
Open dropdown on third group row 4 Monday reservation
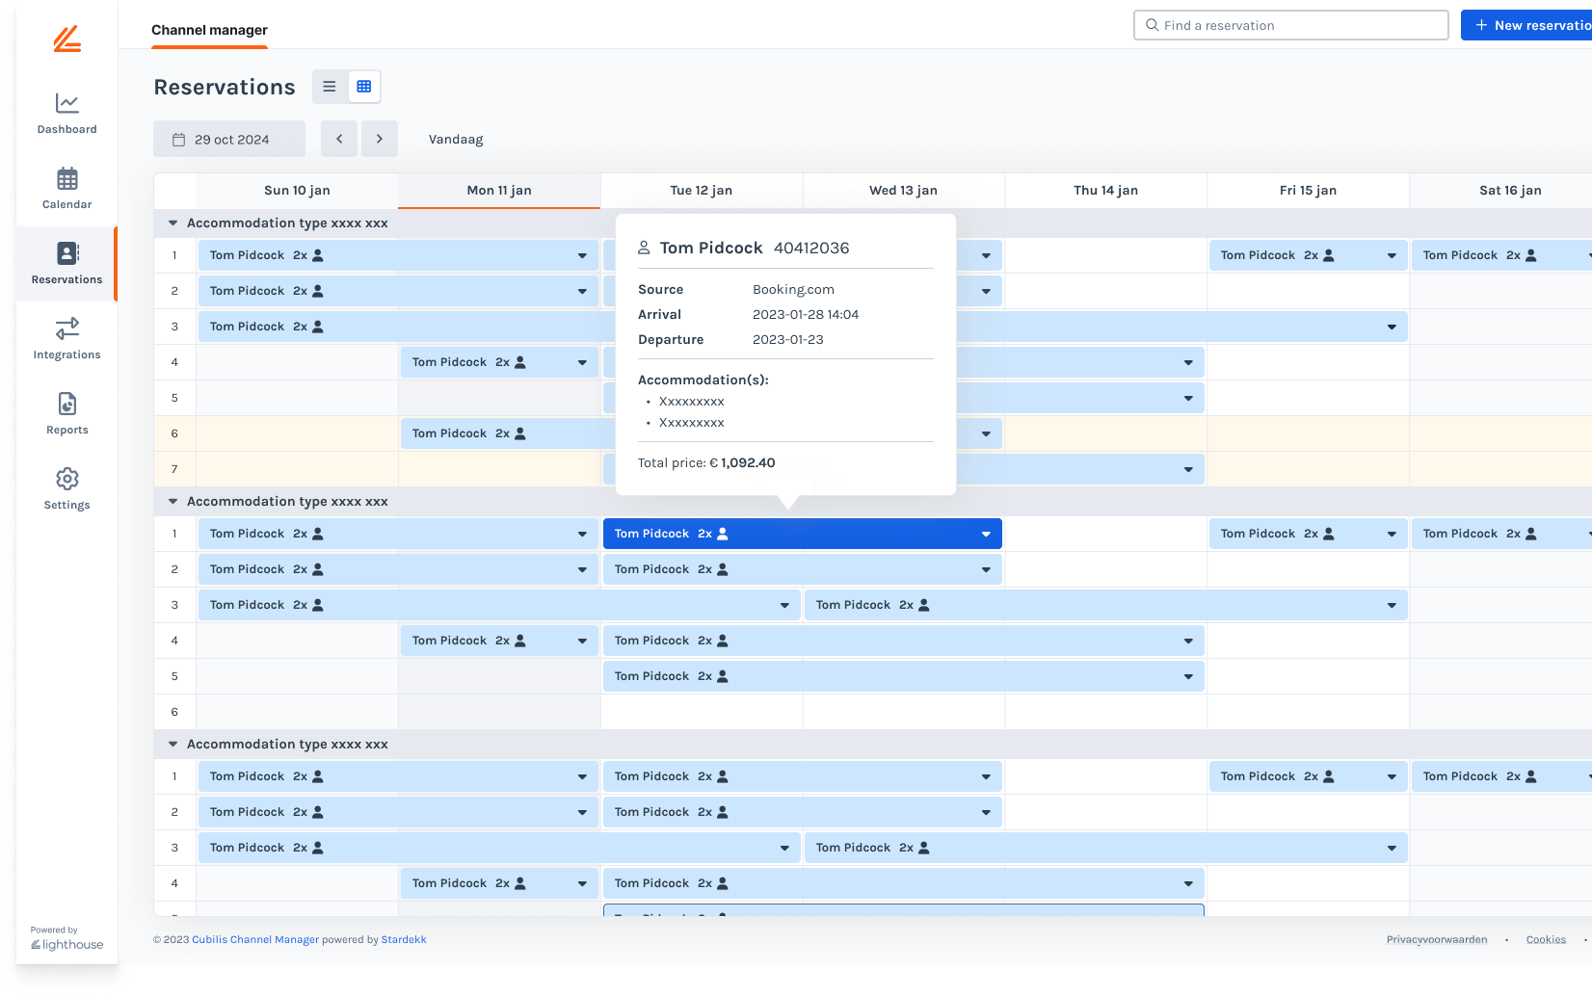582,884
